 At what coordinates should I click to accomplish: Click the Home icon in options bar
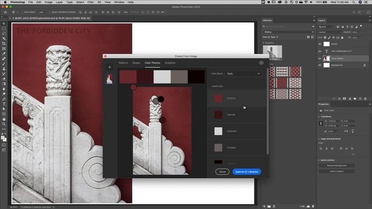coord(5,12)
